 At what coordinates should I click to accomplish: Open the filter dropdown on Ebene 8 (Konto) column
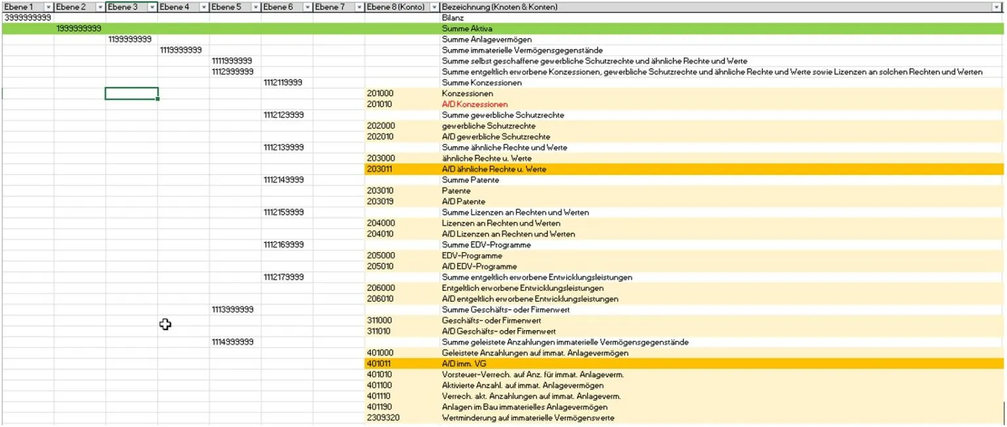[433, 7]
